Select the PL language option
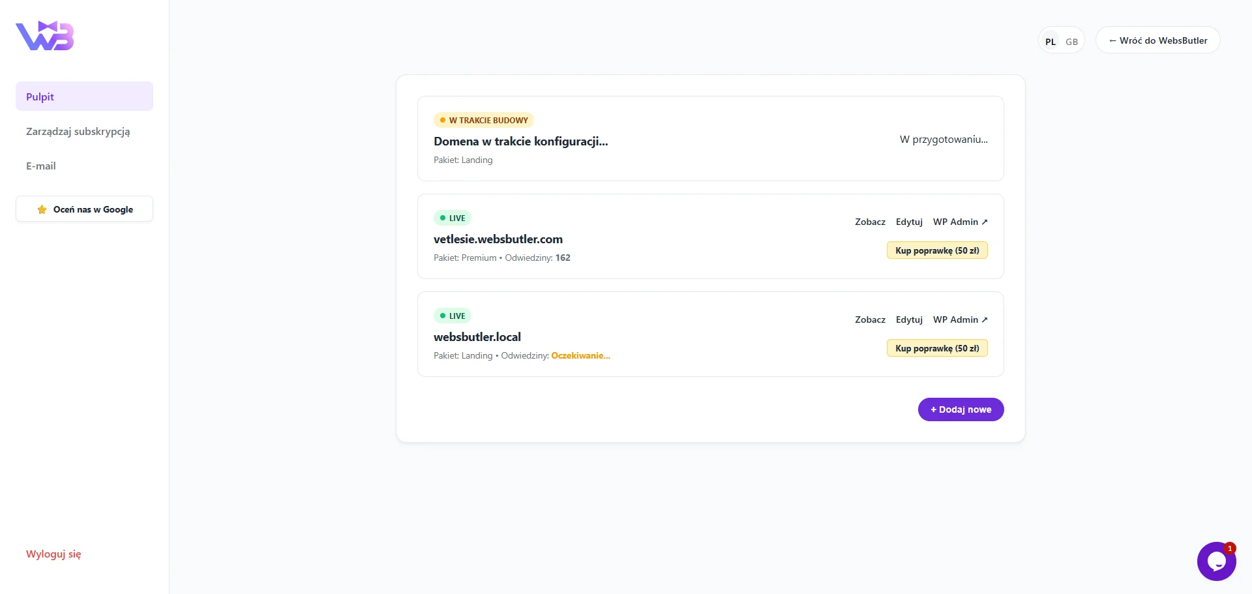 1050,41
